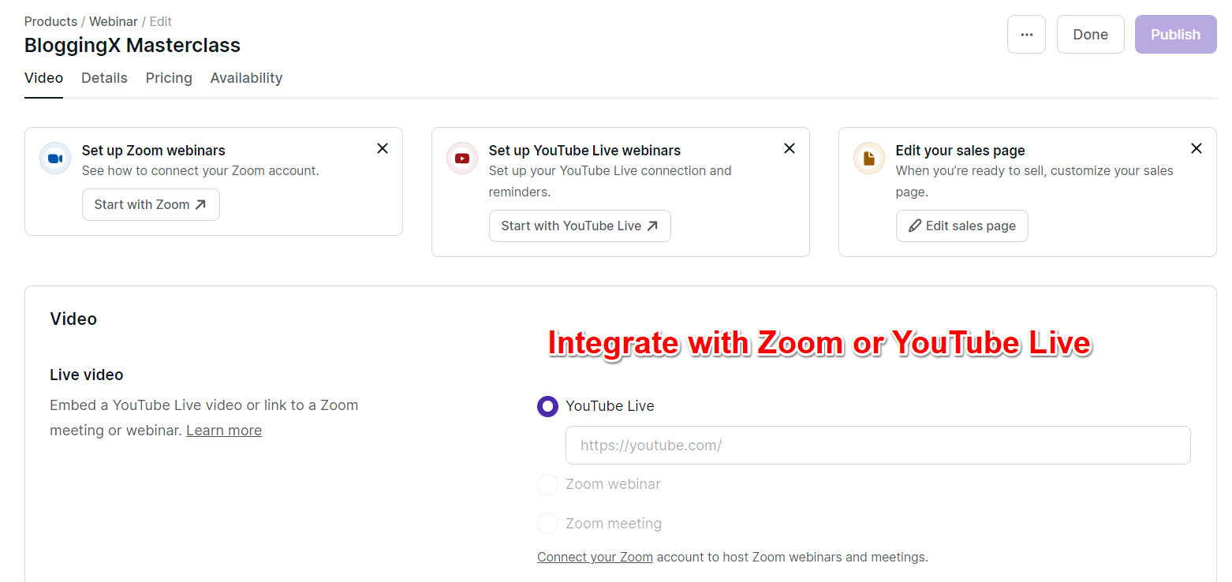Navigate back via the Products breadcrumb
This screenshot has width=1232, height=582.
pos(50,21)
